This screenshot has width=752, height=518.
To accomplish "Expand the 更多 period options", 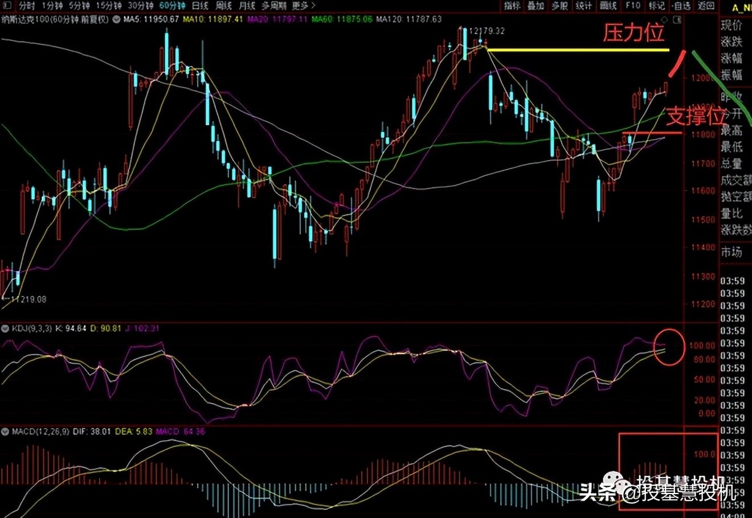I will 303,6.
